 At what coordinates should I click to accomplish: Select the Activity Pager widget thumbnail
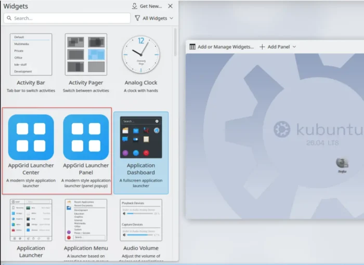(x=86, y=55)
